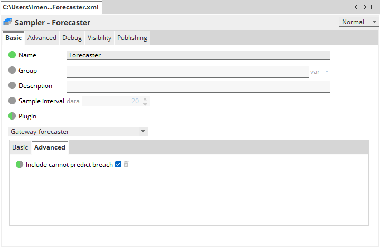Screen dimensions: 380x248
Task: Click the trash icon next to the breach checkbox
Action: click(126, 164)
